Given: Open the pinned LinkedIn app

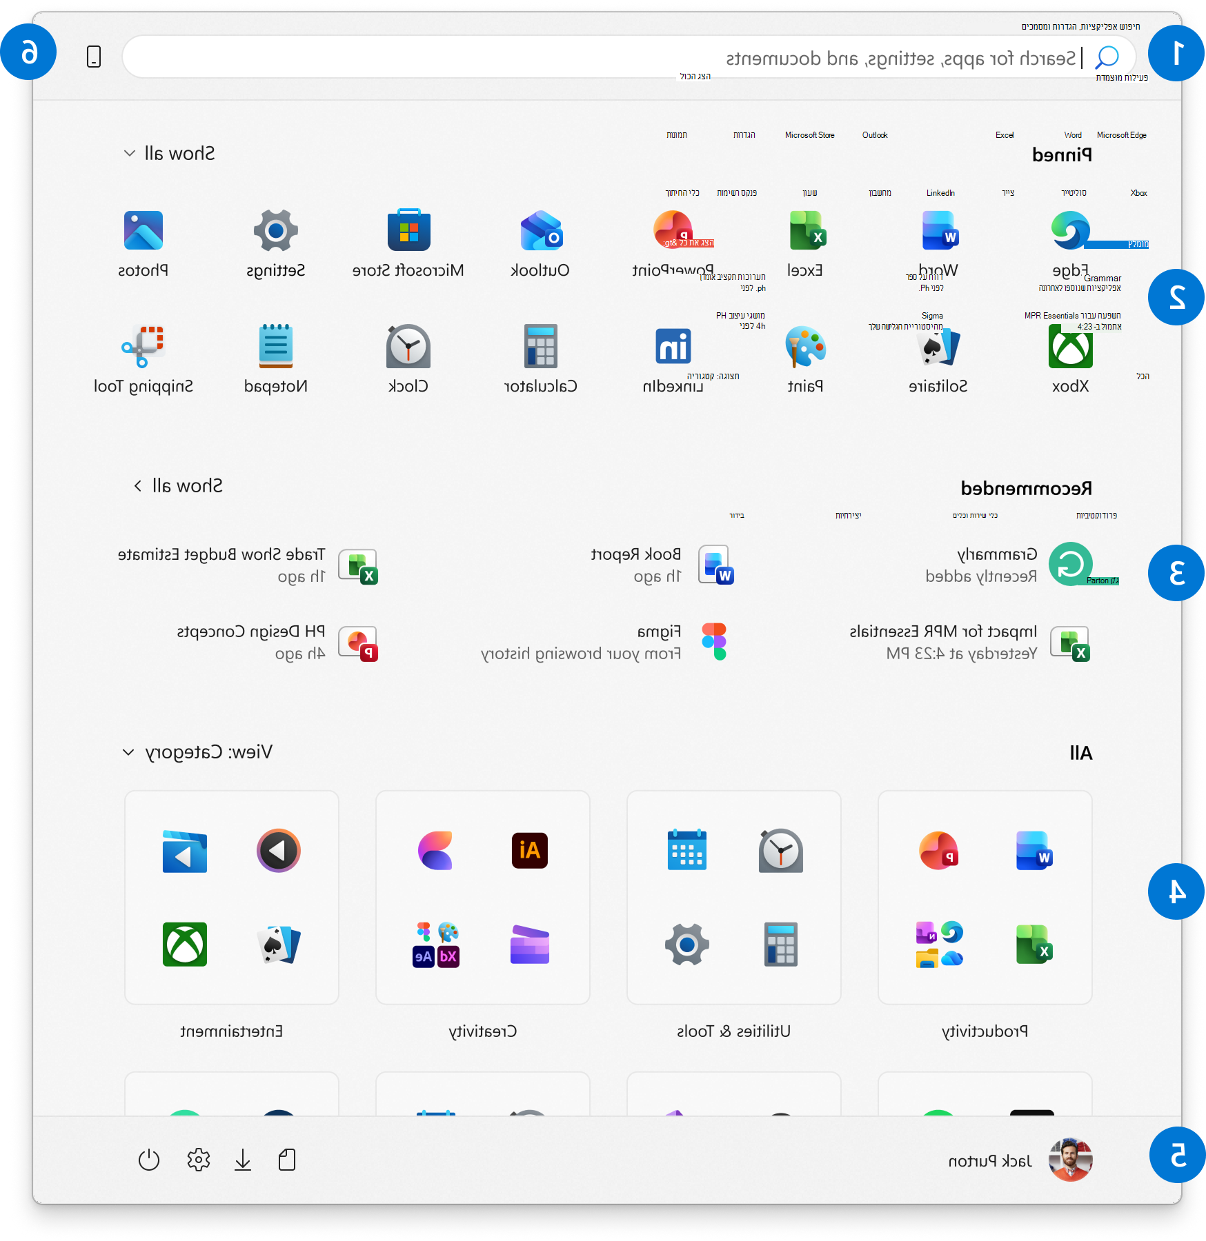Looking at the screenshot, I should click(673, 360).
